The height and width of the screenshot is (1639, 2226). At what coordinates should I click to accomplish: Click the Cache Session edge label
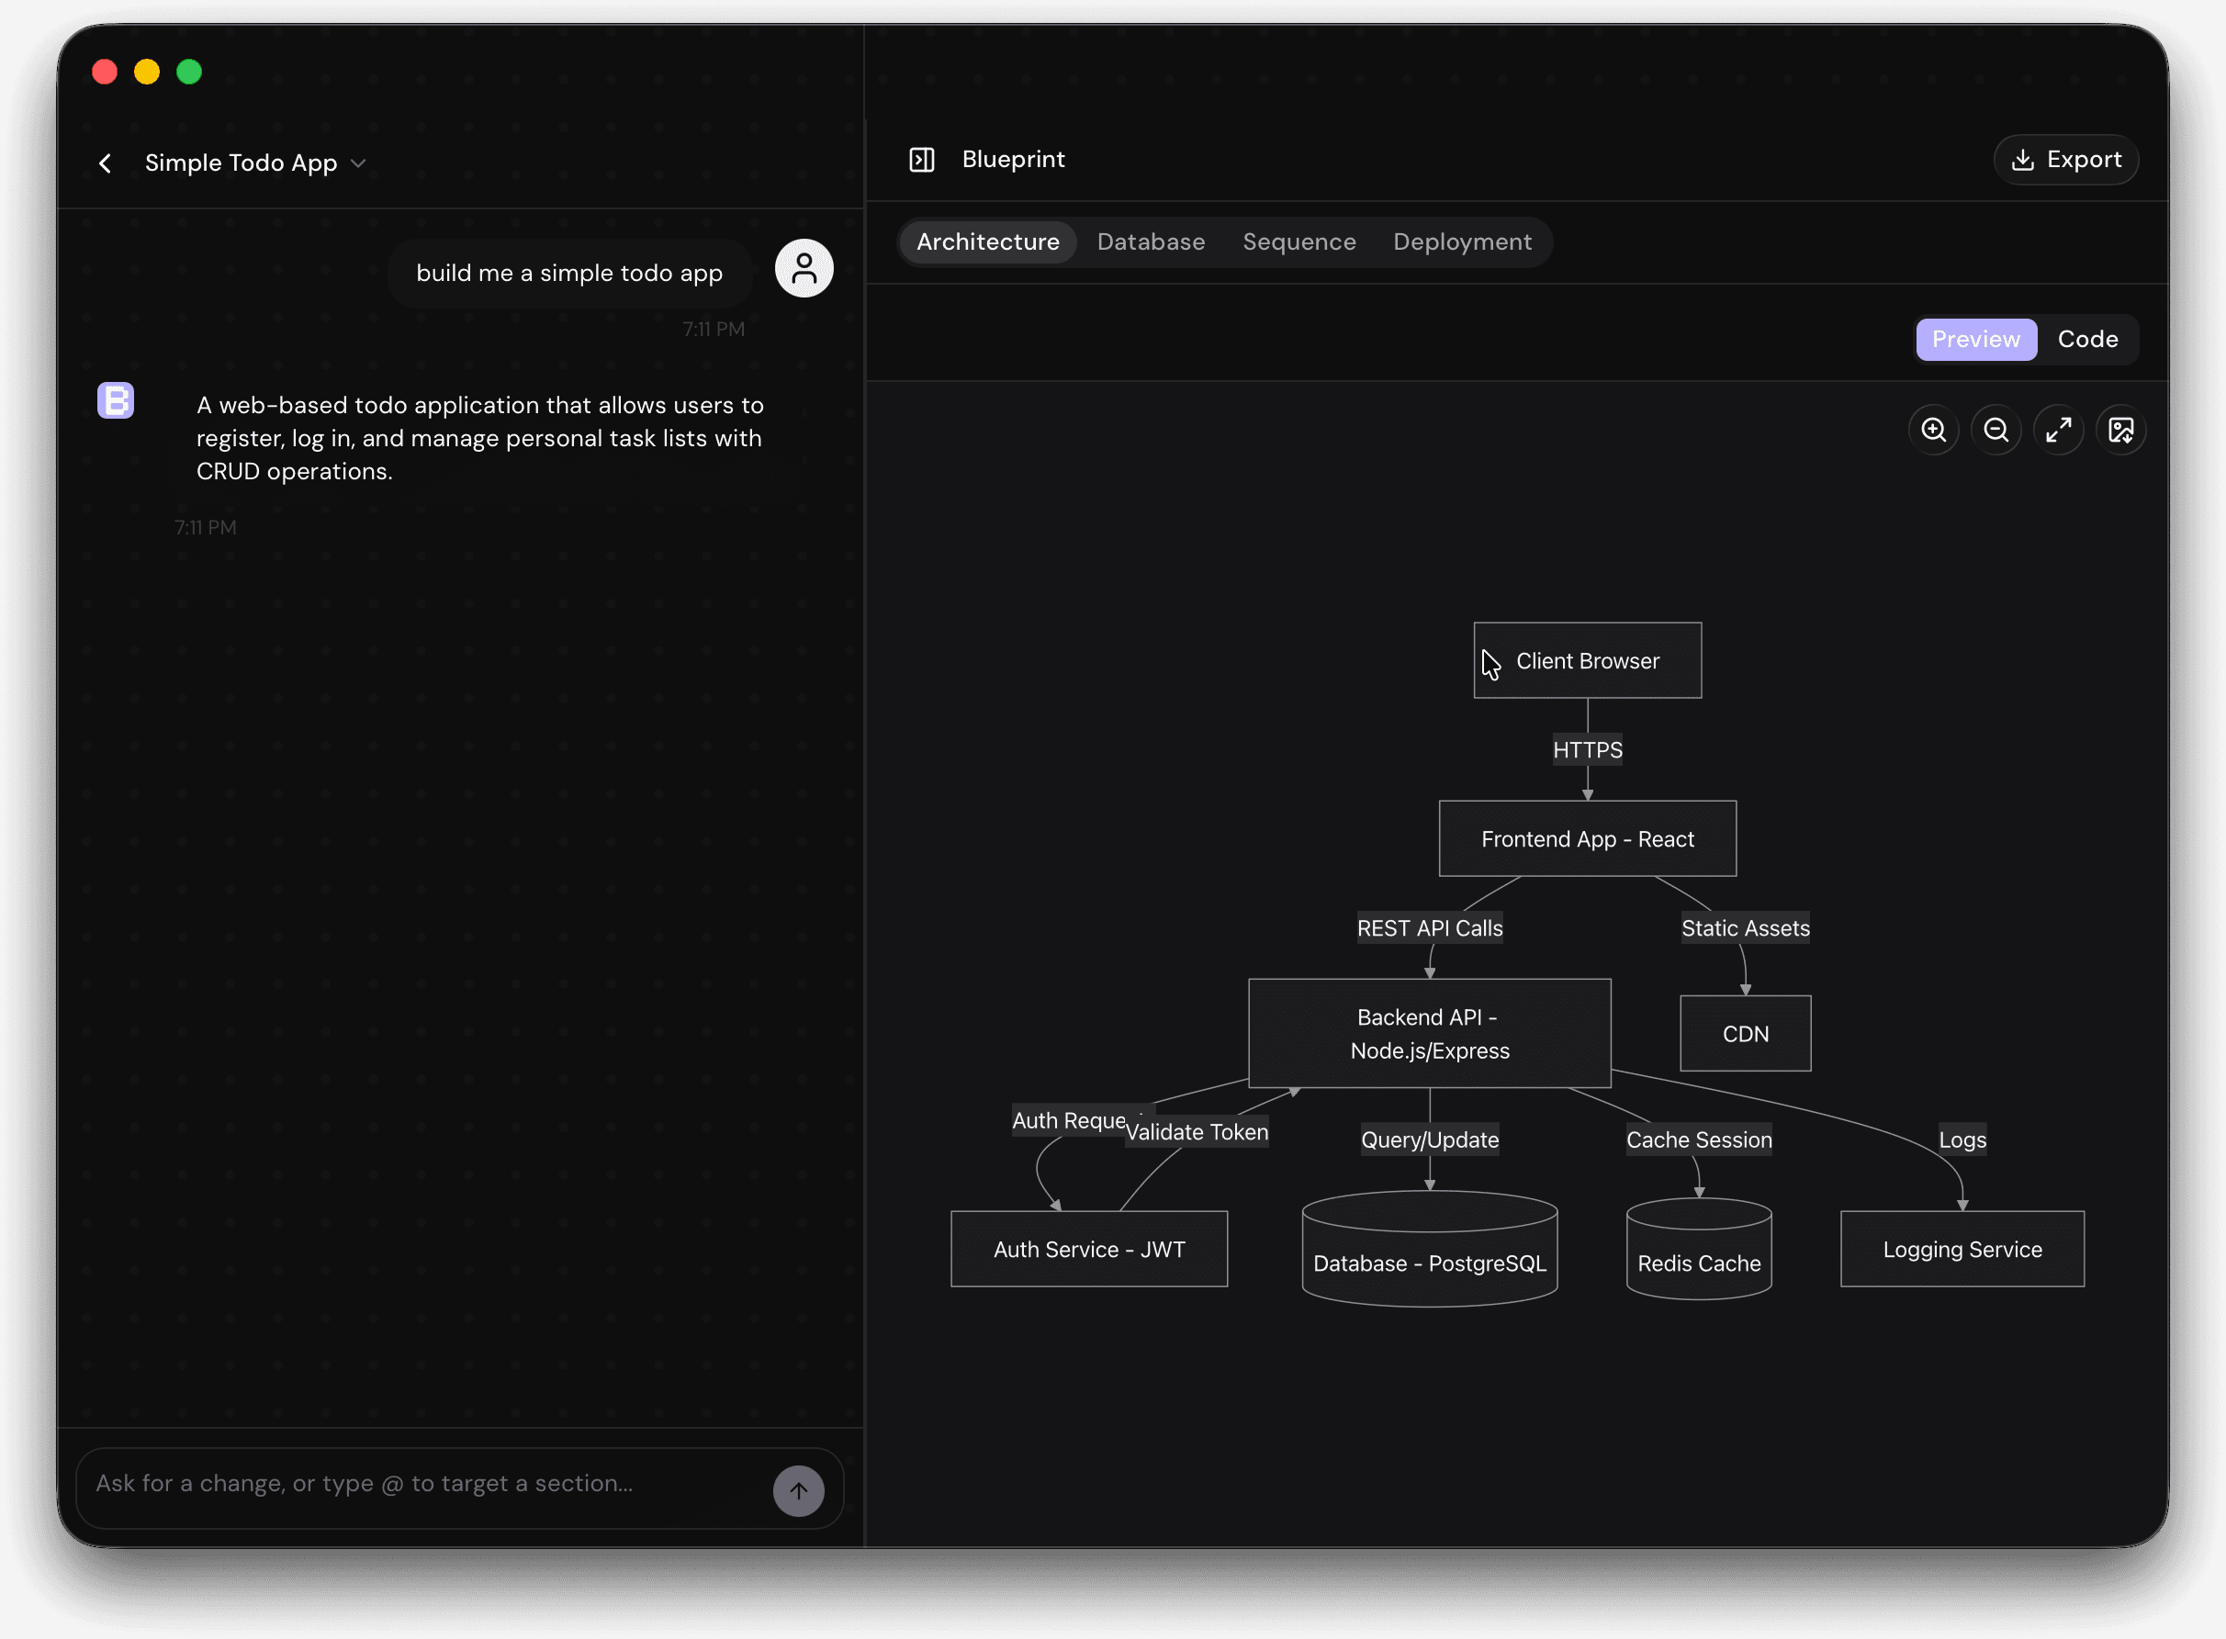[1698, 1140]
